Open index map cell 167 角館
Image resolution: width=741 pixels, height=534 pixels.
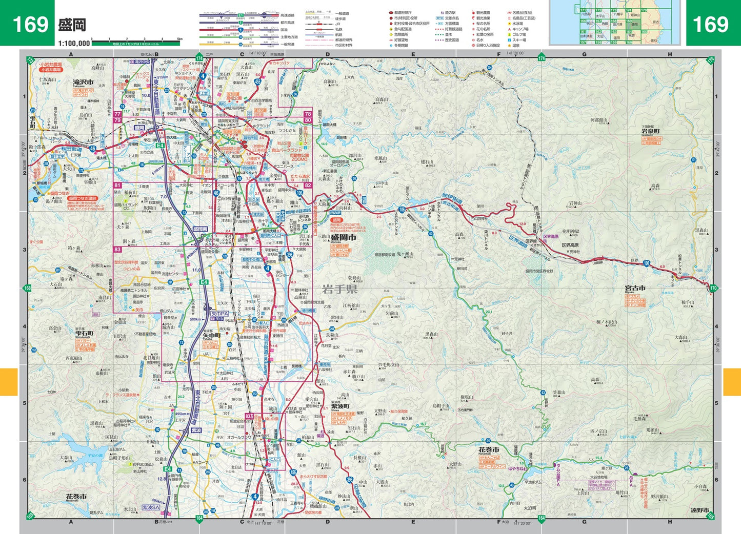pos(603,25)
